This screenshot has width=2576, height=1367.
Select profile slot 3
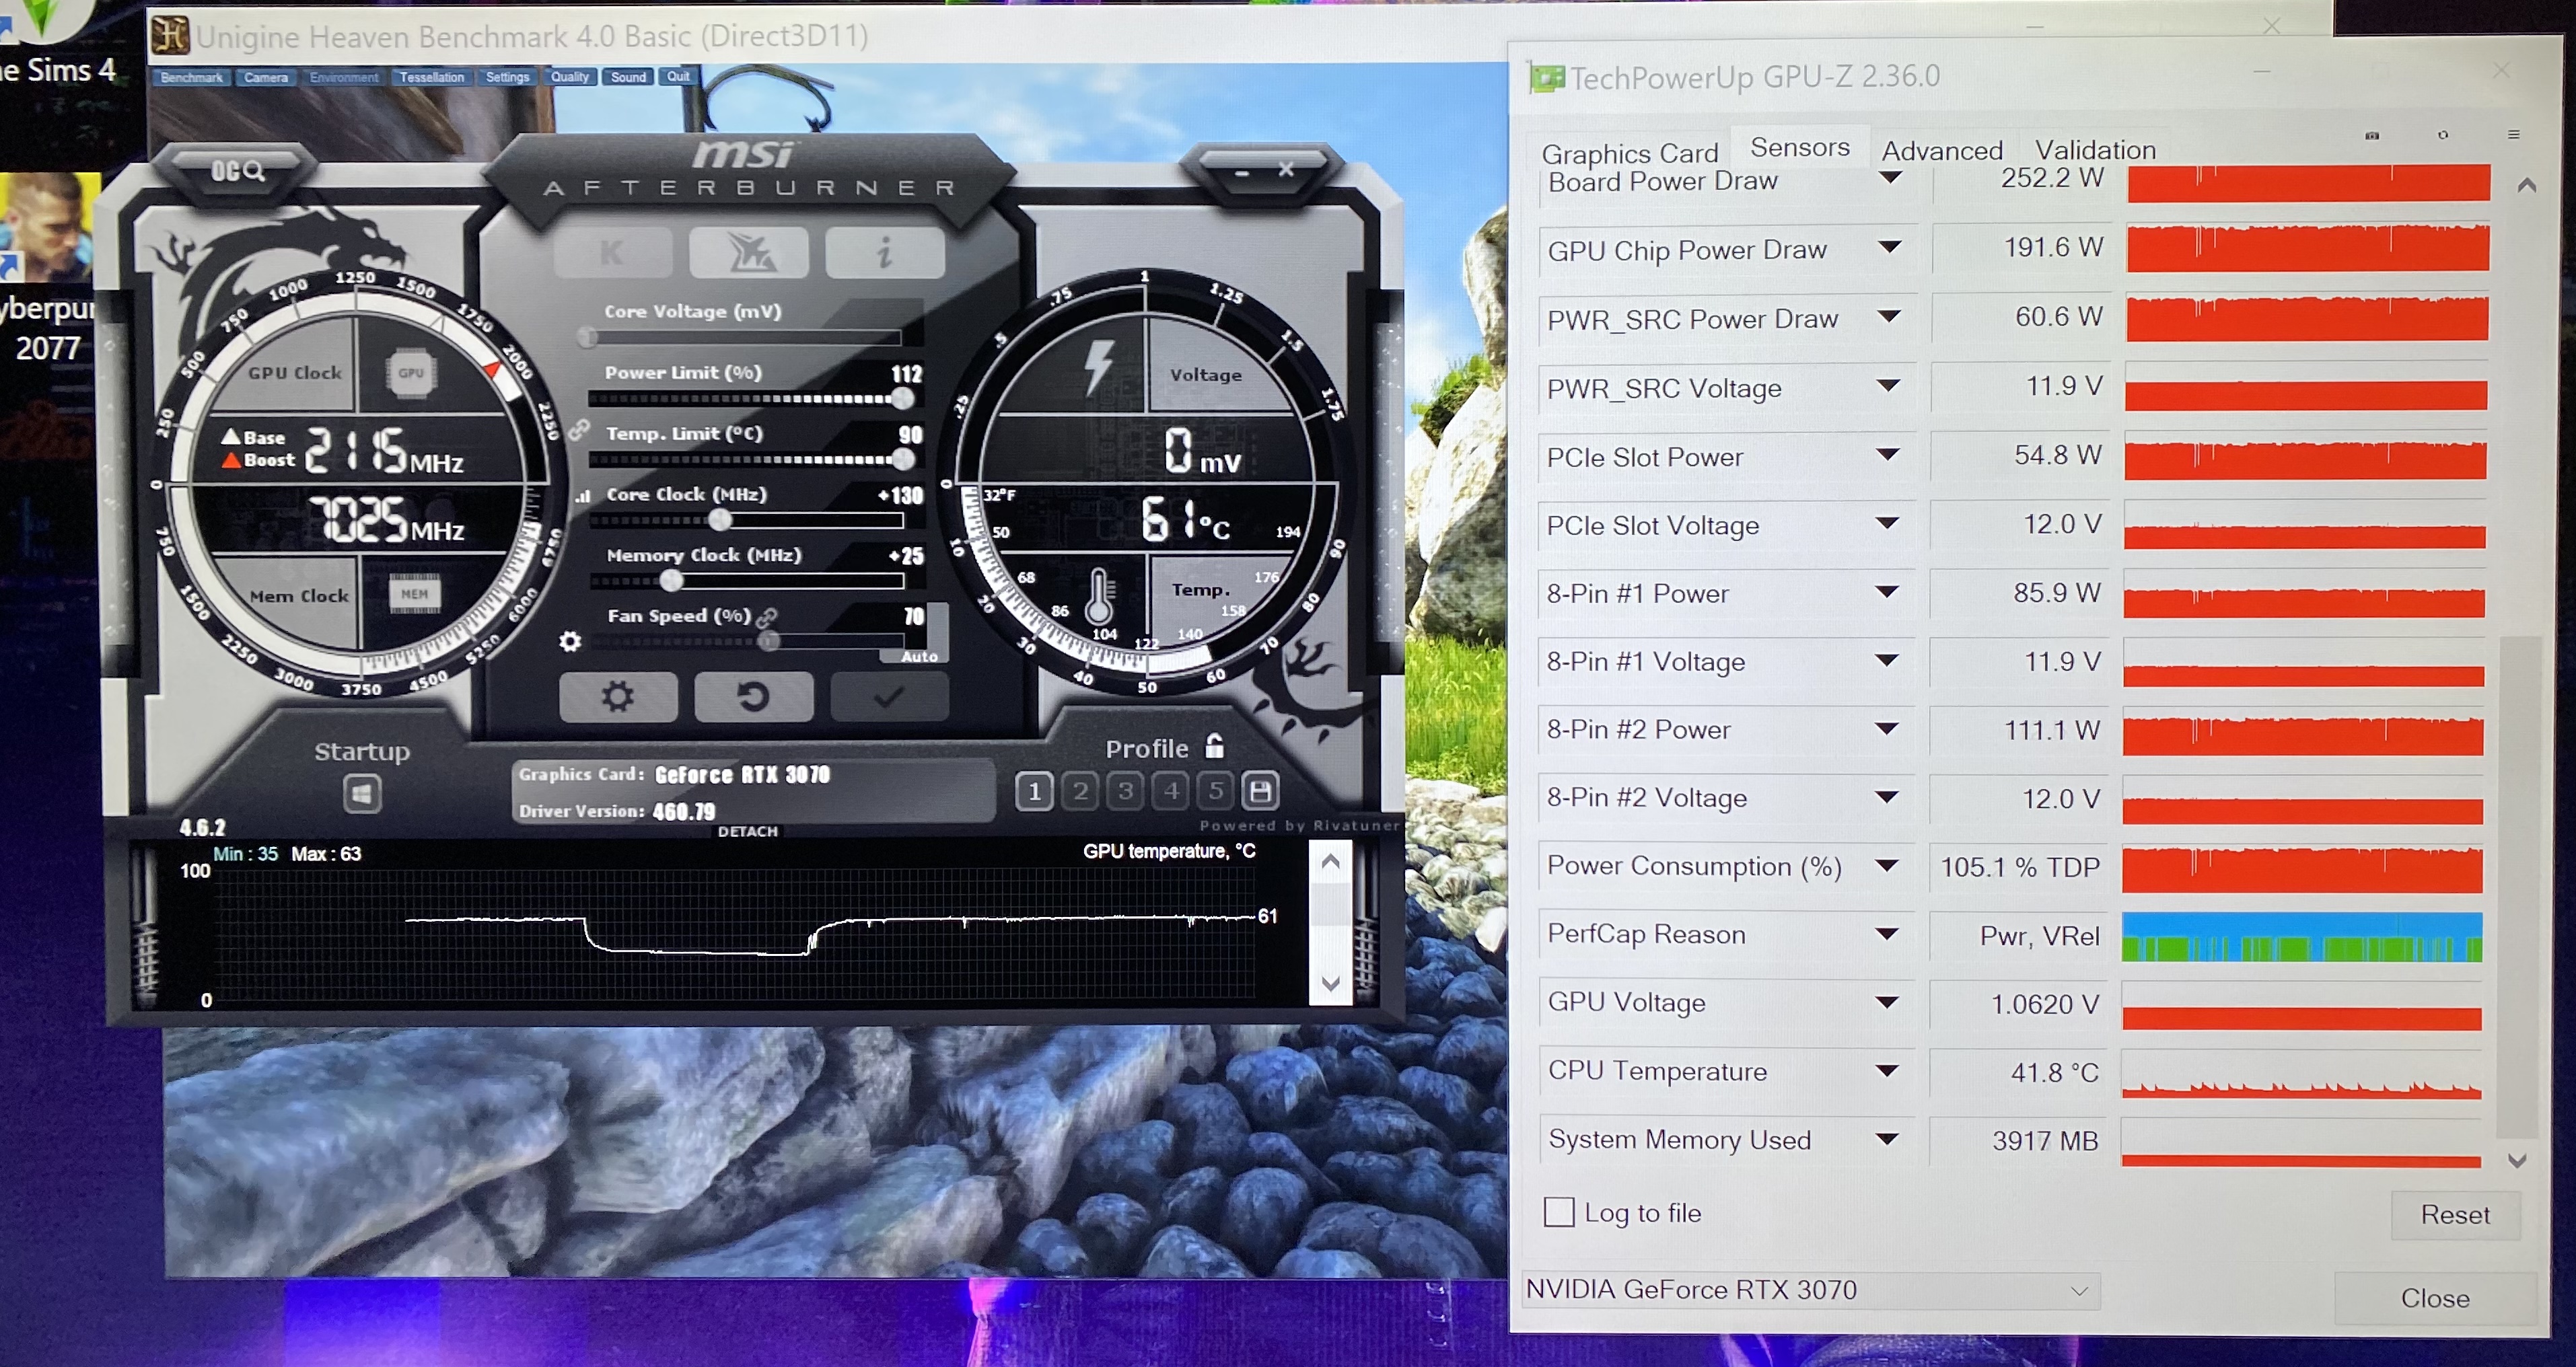[x=1125, y=791]
